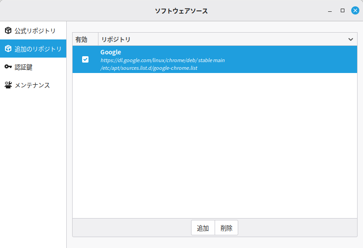This screenshot has height=248, width=363.
Task: Open the 公式リポジトリ section label
Action: (x=35, y=31)
